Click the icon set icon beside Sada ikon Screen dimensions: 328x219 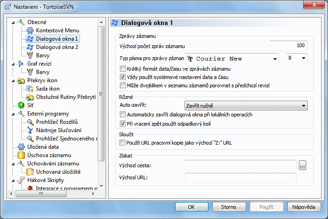coord(30,89)
